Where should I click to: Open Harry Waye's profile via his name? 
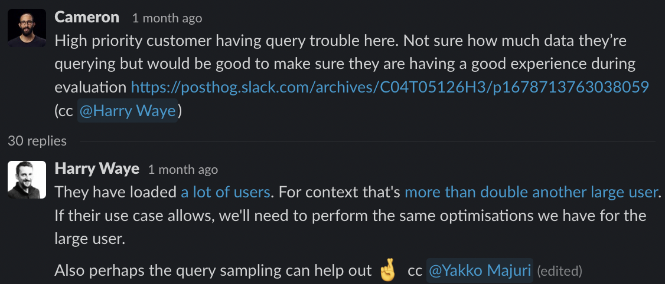(97, 169)
